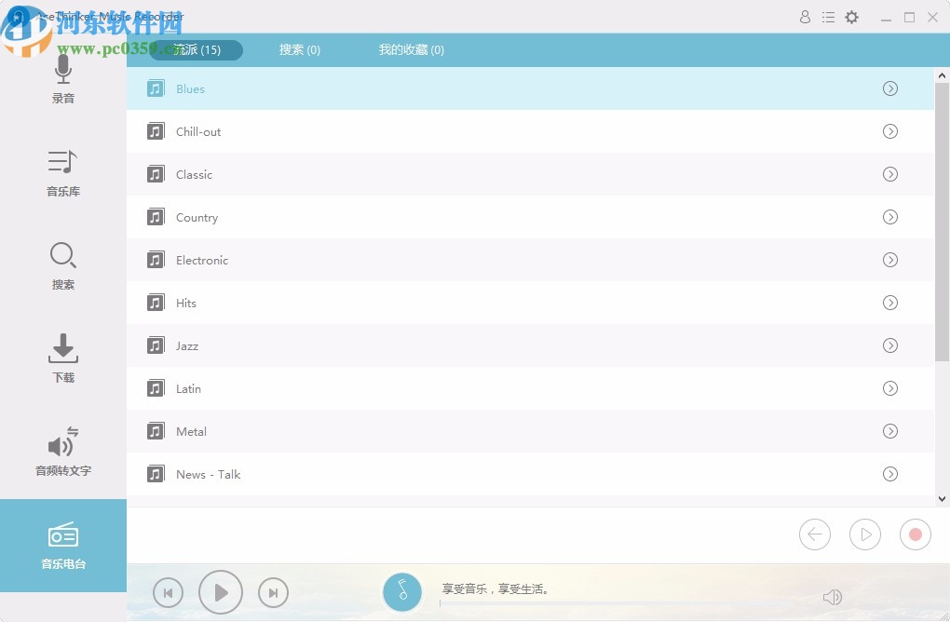This screenshot has width=950, height=622.
Task: Click the record button with red dot
Action: (915, 534)
